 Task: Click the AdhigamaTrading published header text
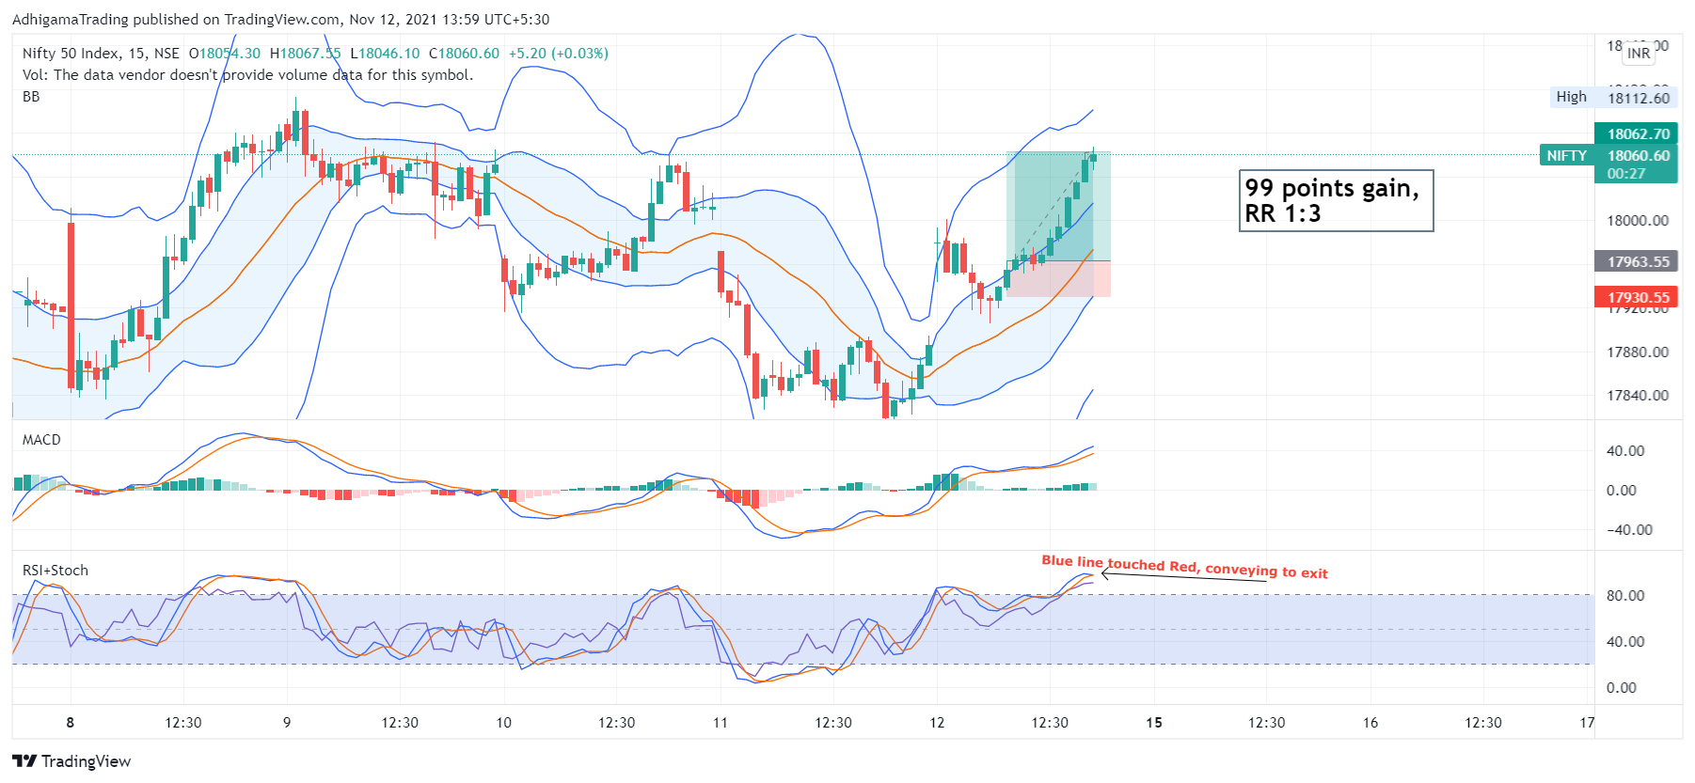pyautogui.click(x=280, y=20)
